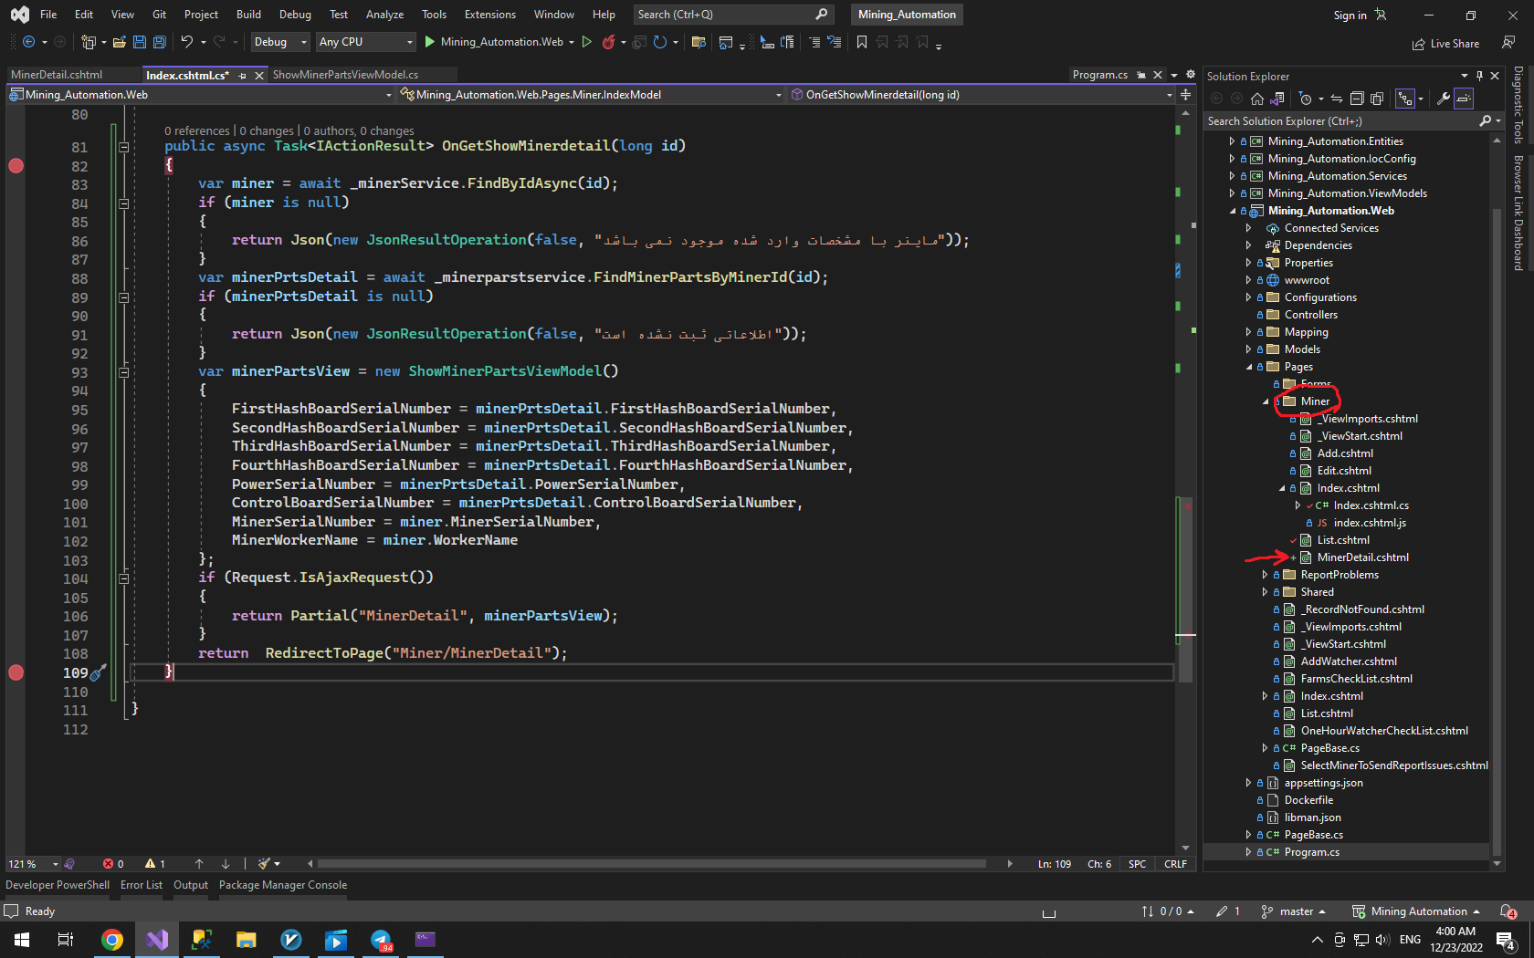Keep the Program.cs preview tab open
1534x958 pixels.
(x=1141, y=75)
